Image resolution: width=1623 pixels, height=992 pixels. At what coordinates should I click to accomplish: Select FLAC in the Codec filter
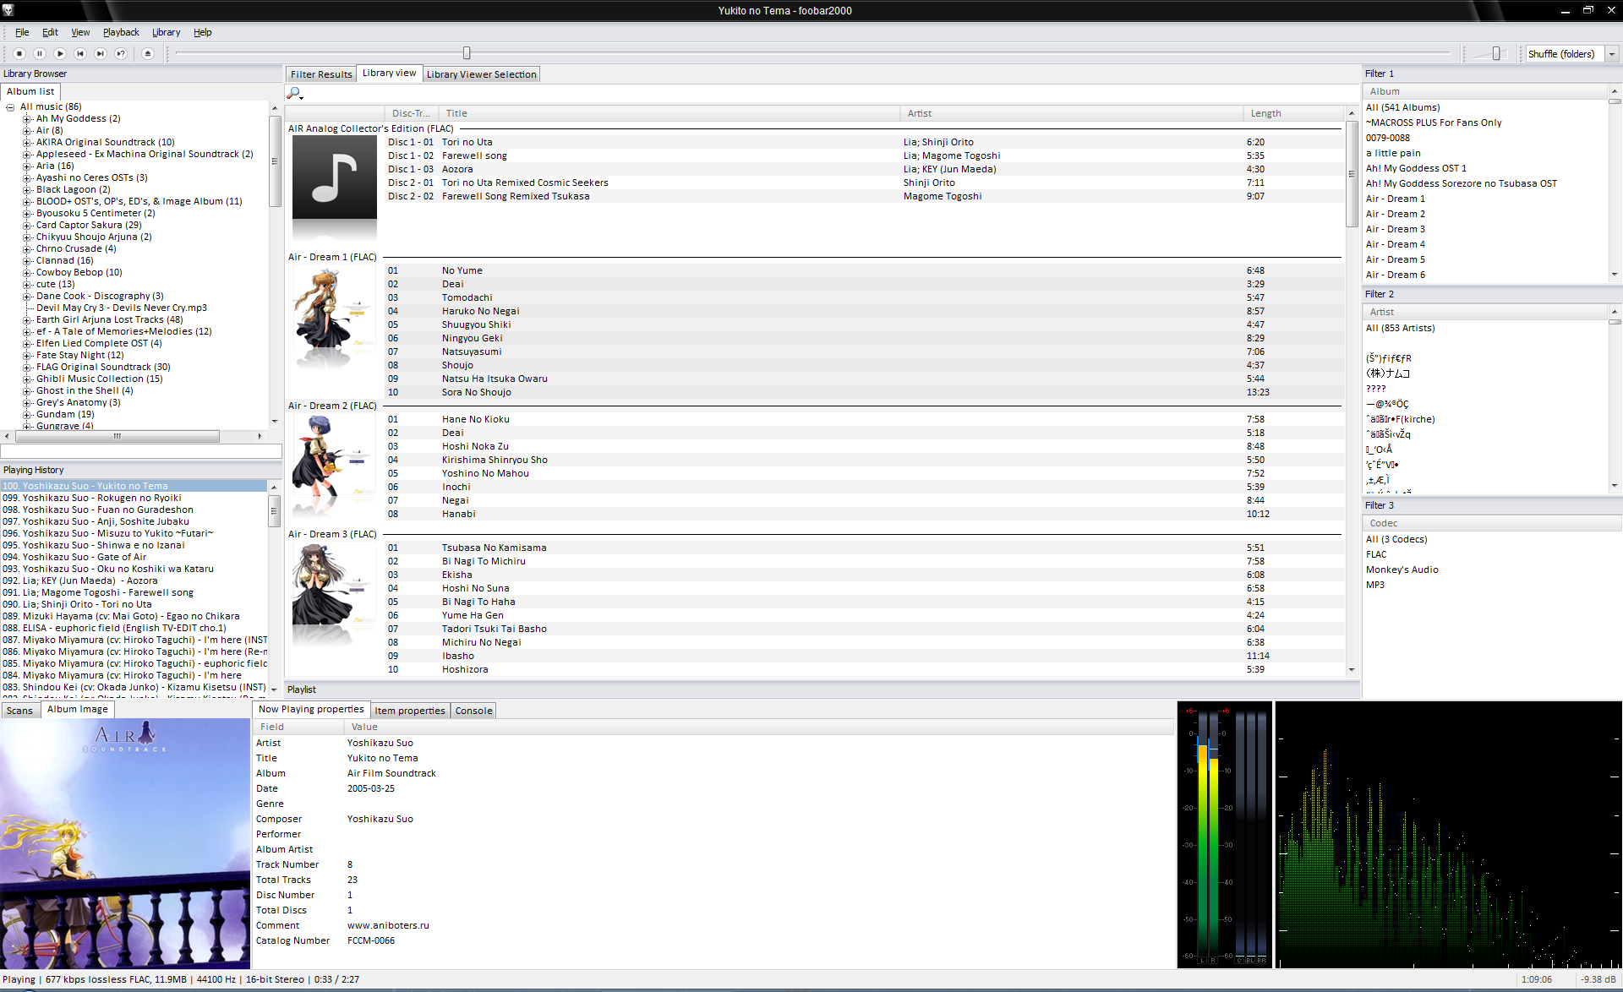click(1376, 554)
